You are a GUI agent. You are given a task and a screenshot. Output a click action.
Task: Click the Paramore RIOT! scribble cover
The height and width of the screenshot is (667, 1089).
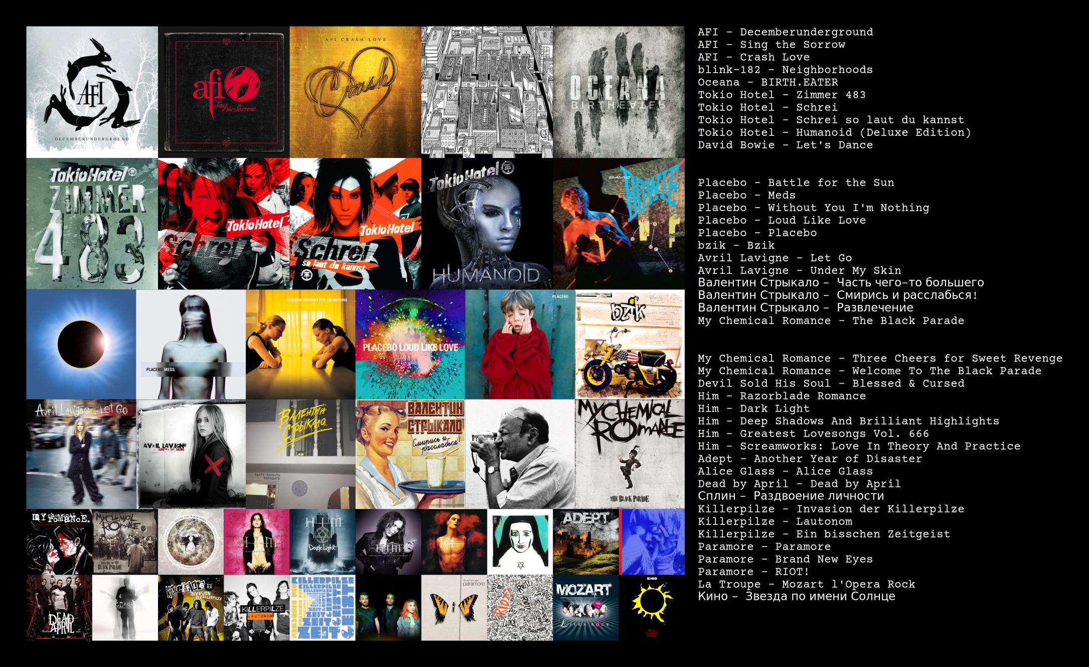(x=520, y=607)
